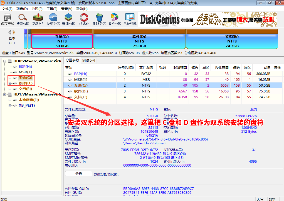Open the Backup Partition (备份分区) tool
The image size is (284, 201).
115,19
